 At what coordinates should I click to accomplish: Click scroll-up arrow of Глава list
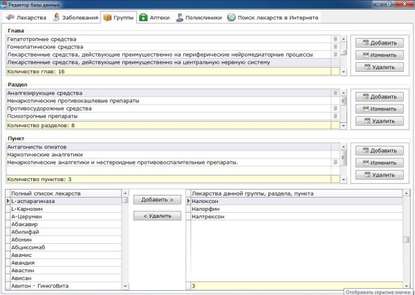point(344,39)
